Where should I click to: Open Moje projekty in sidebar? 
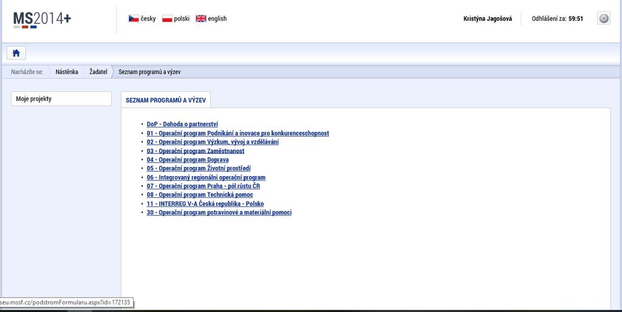61,99
